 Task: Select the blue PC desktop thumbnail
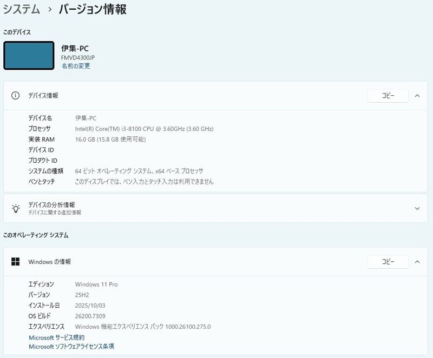click(29, 56)
